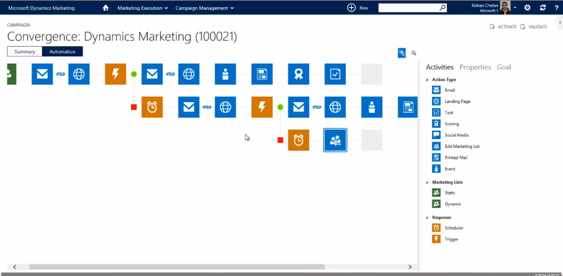
Task: Select Printed Mail action type
Action: point(449,158)
